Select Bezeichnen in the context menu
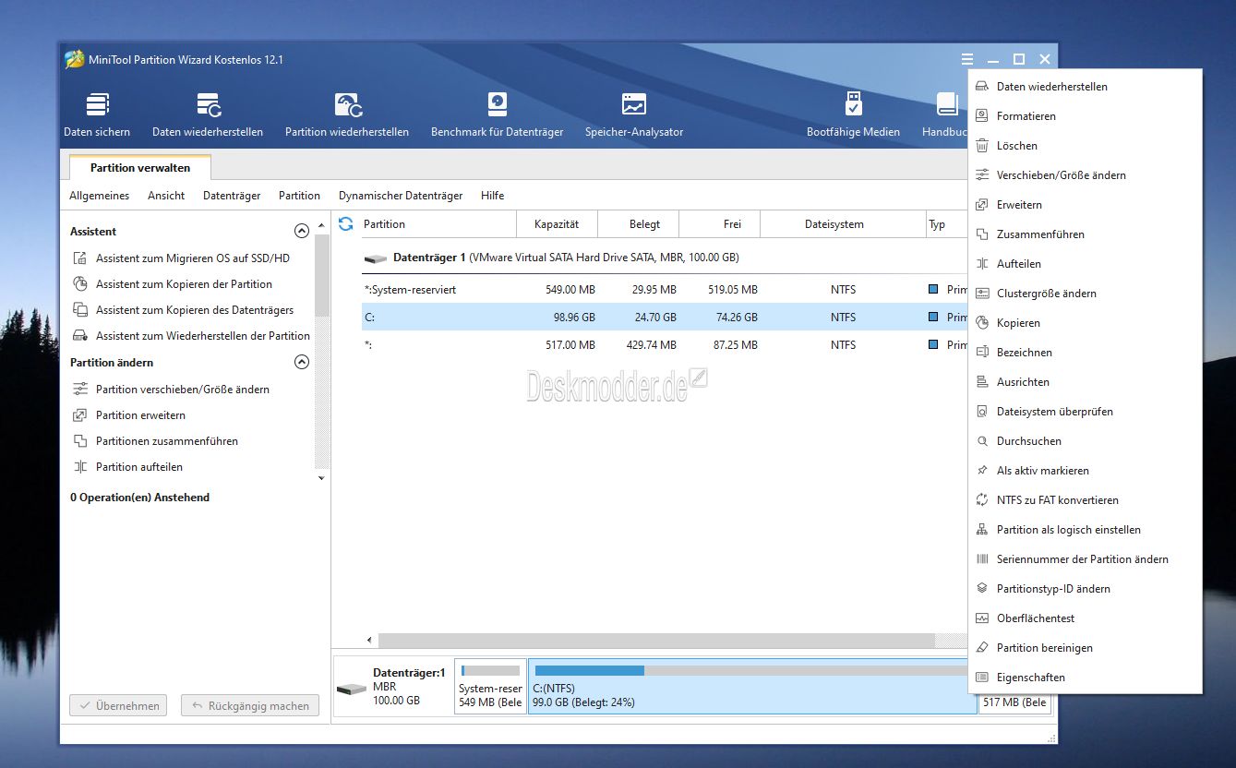 coord(1085,353)
